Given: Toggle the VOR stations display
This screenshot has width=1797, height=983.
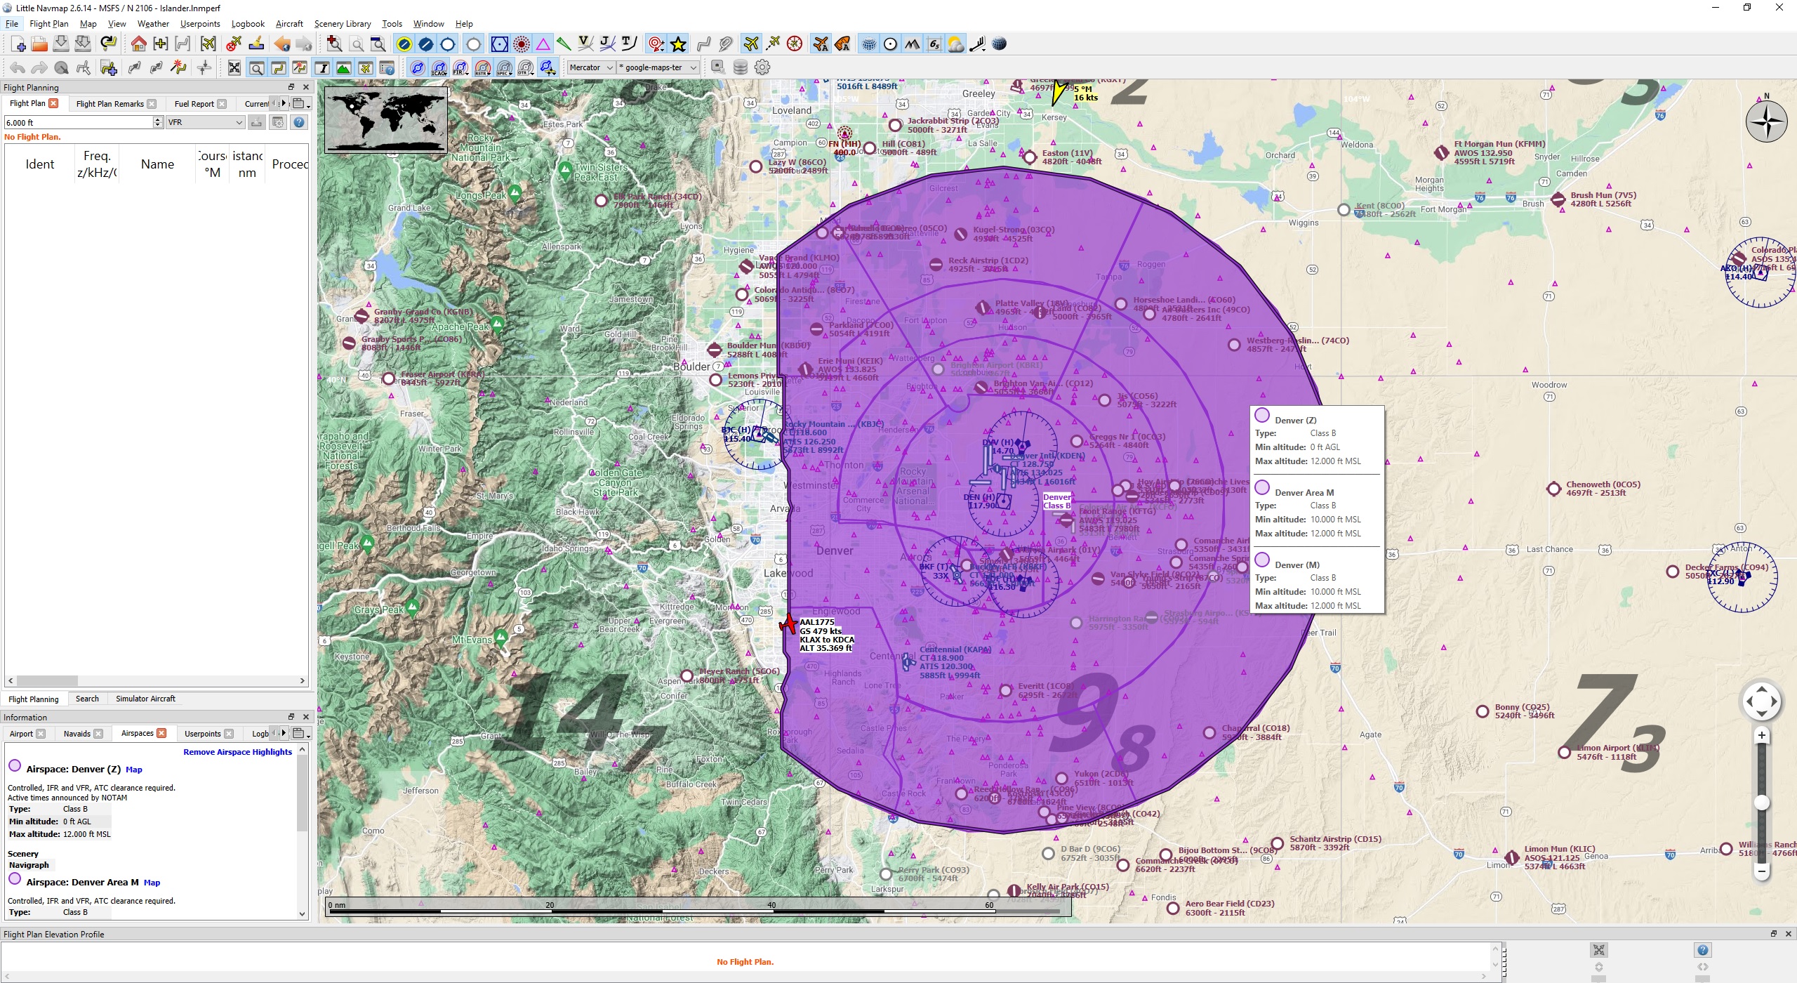Looking at the screenshot, I should [x=499, y=44].
